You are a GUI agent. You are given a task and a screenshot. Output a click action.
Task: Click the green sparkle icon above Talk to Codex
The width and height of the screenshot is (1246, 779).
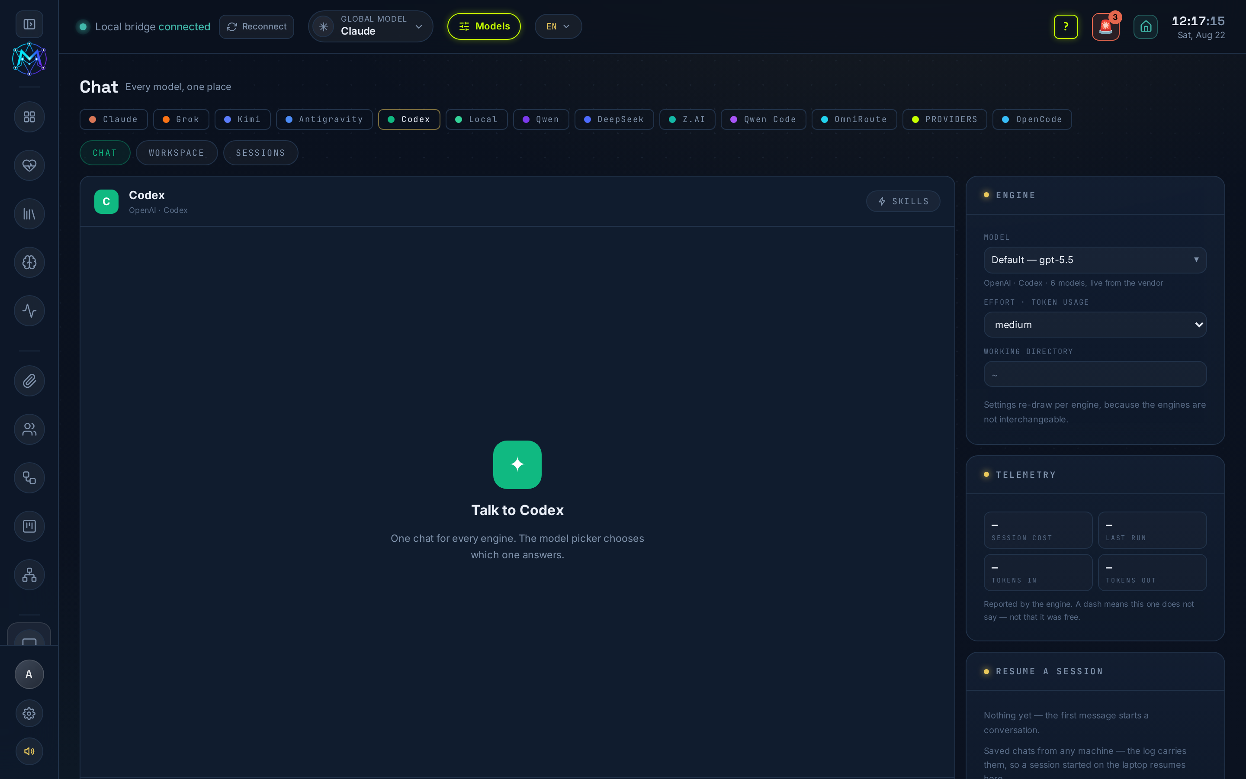pyautogui.click(x=517, y=465)
